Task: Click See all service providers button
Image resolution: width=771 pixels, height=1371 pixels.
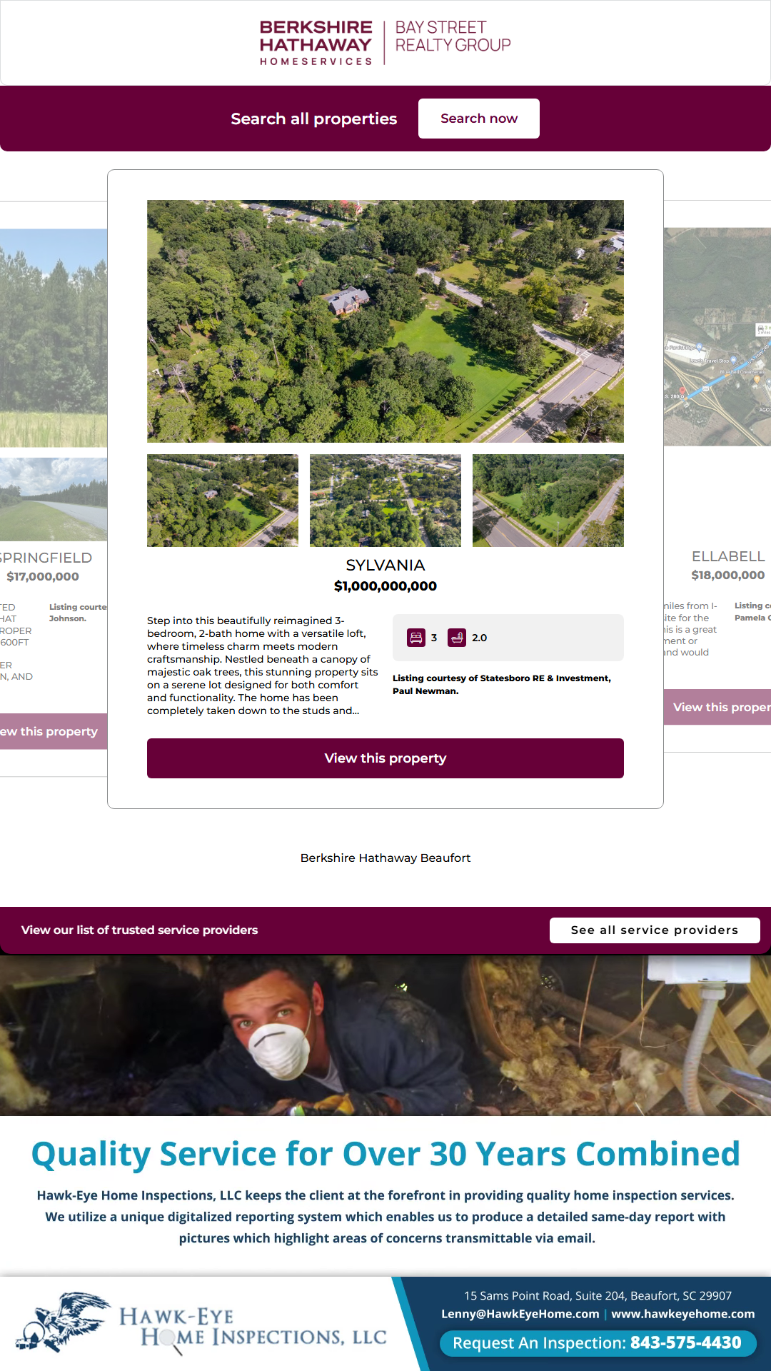Action: pyautogui.click(x=655, y=930)
